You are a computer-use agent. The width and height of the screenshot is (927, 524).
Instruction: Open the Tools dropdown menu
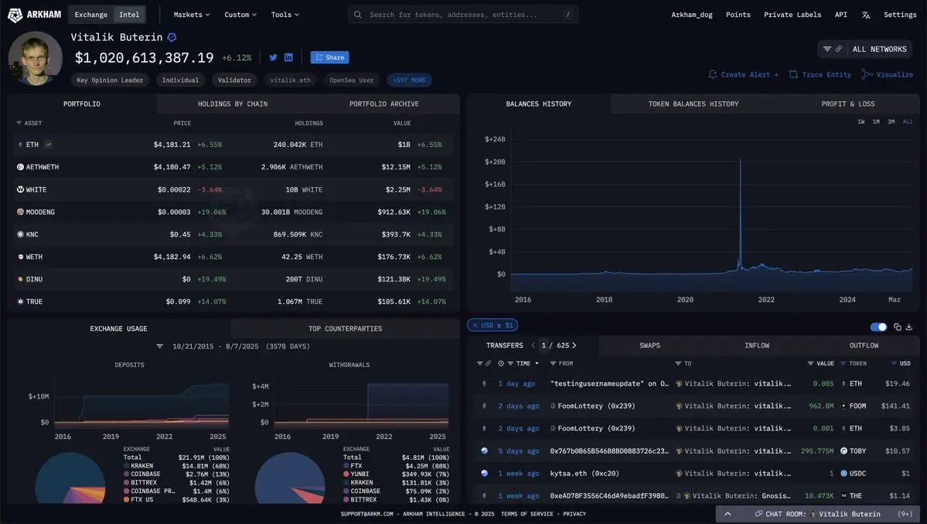pyautogui.click(x=285, y=15)
